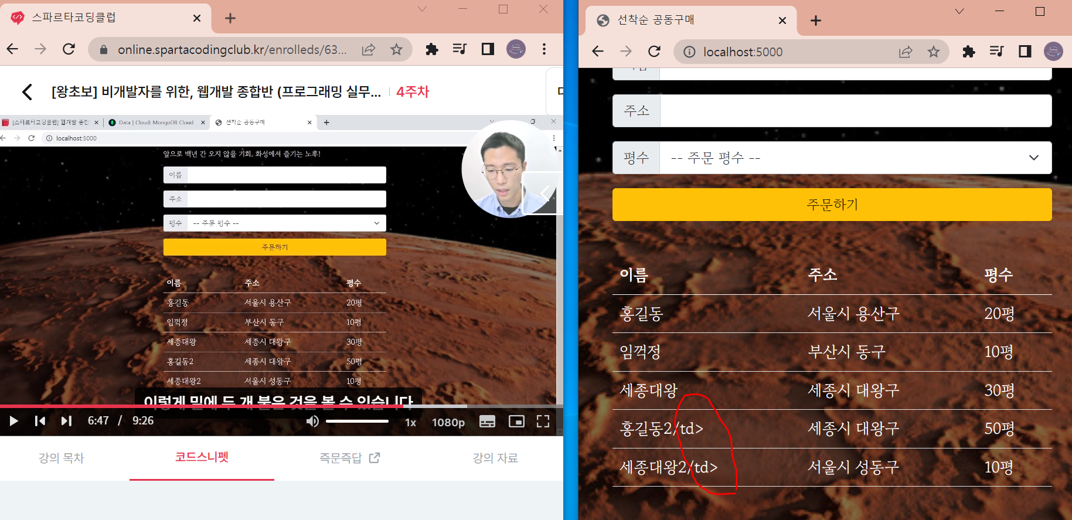Image resolution: width=1072 pixels, height=520 pixels.
Task: Go back in the localhost browser
Action: (x=598, y=52)
